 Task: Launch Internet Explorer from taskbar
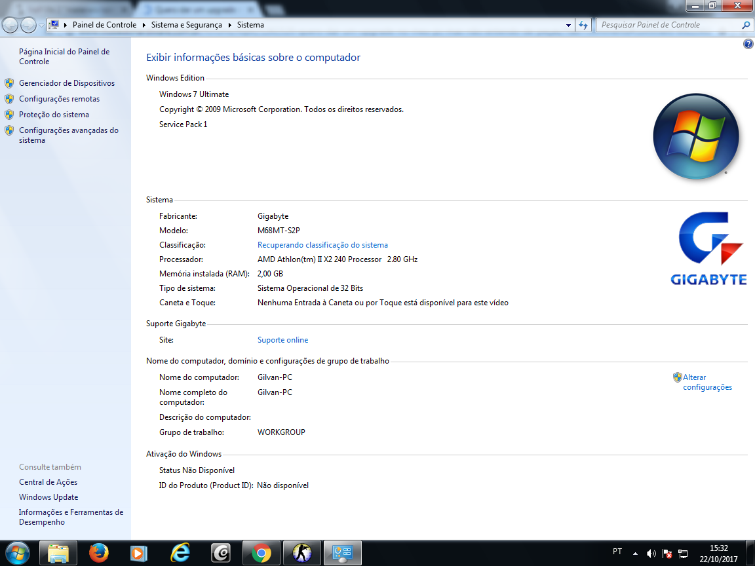(180, 553)
